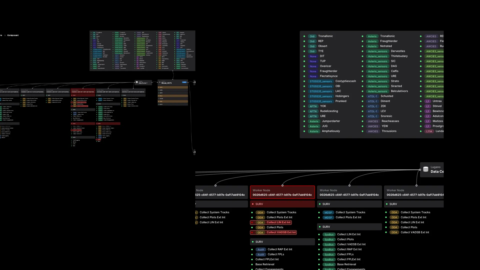Click the large Lugano Data Center database icon
The width and height of the screenshot is (480, 270).
(426, 169)
